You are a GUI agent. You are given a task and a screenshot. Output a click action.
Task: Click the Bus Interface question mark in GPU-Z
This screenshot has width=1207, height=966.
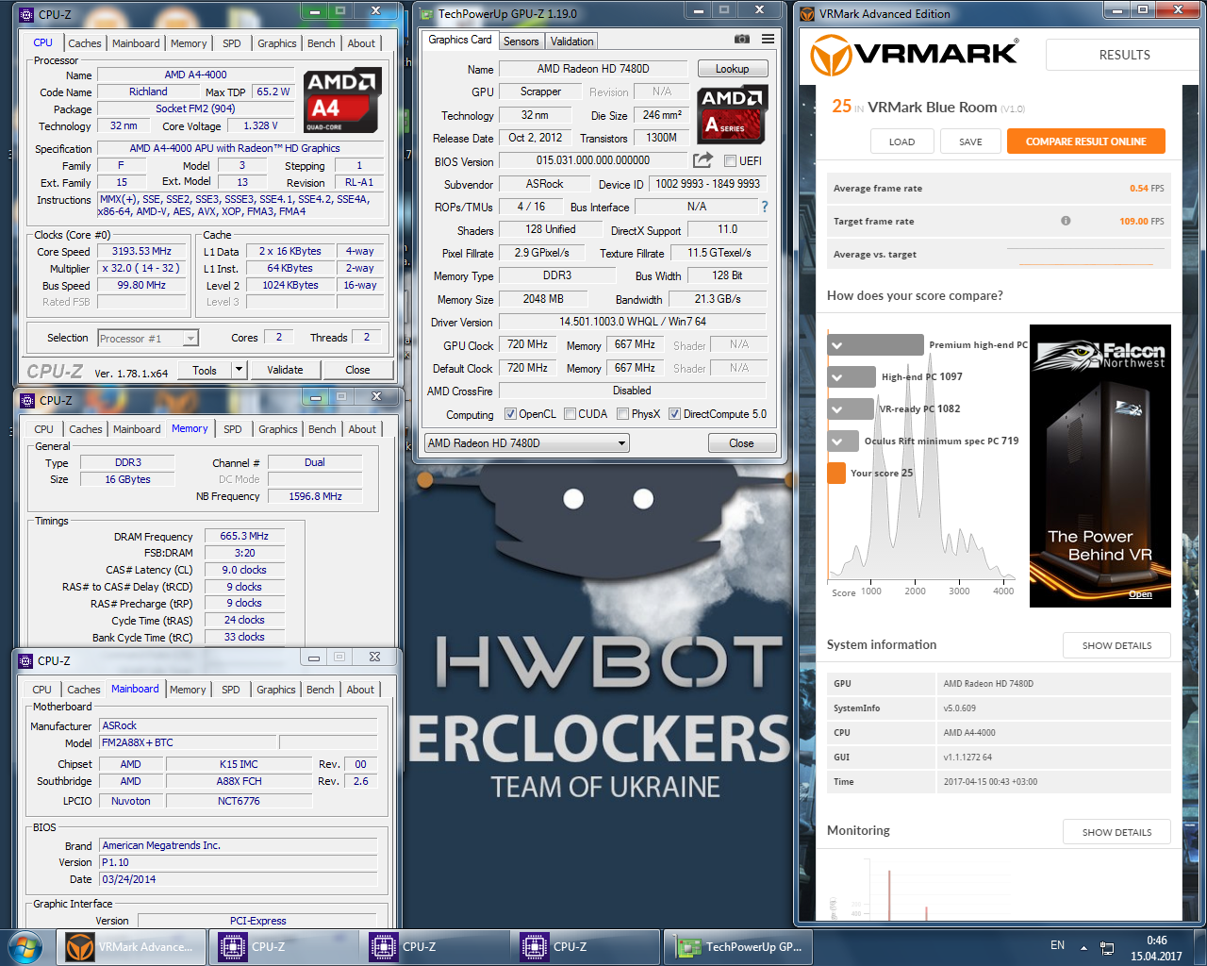click(x=765, y=207)
